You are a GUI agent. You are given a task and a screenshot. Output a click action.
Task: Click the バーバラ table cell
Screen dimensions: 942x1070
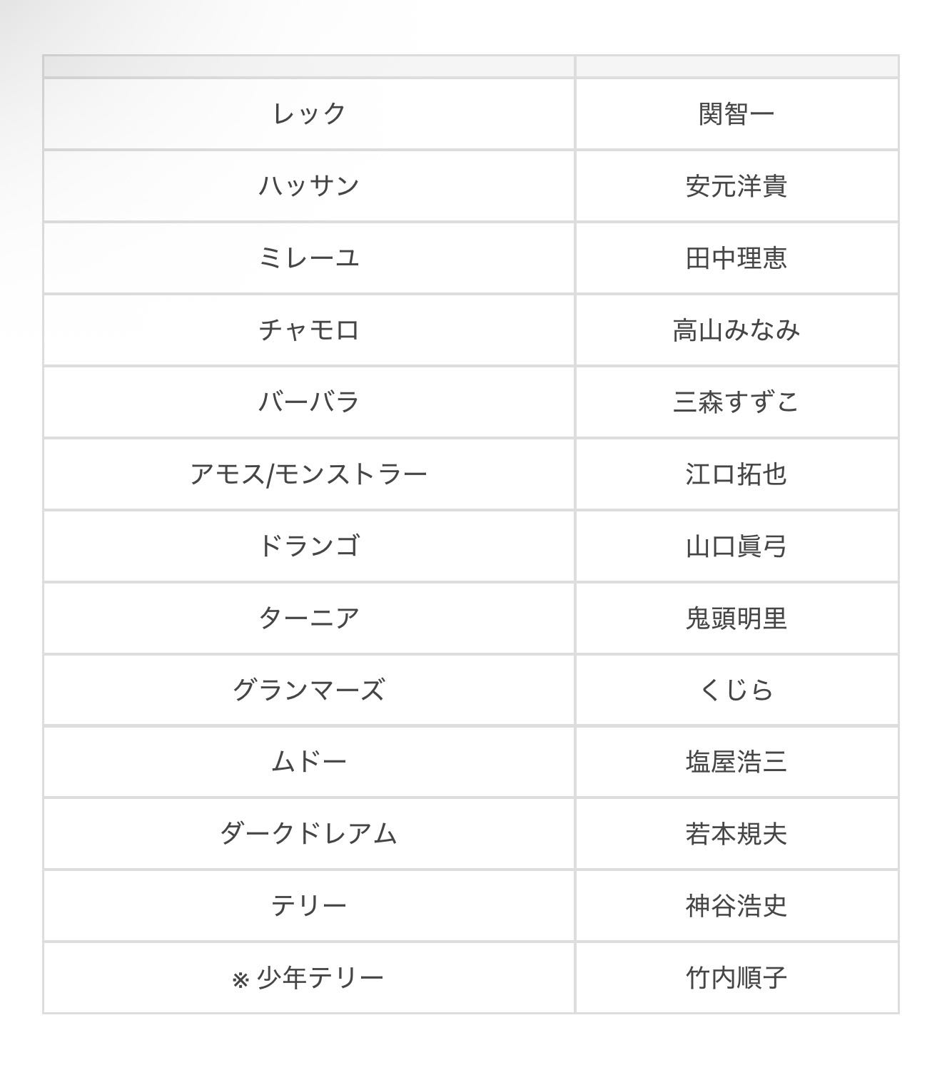point(309,402)
